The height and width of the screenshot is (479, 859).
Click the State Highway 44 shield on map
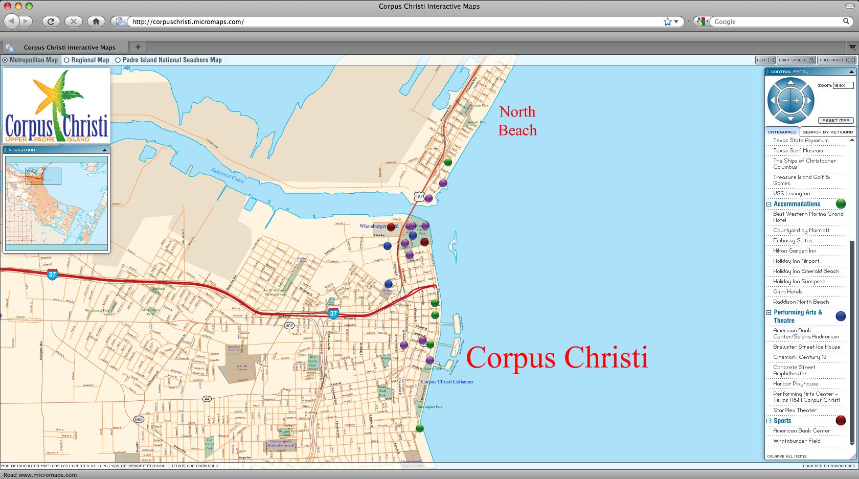tap(207, 399)
